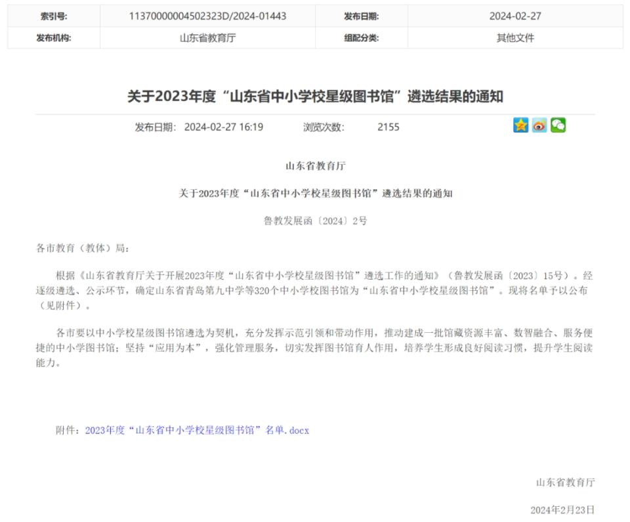Viewport: 630px width, 522px height.
Task: Click the 浏览次数 label
Action: coord(324,127)
